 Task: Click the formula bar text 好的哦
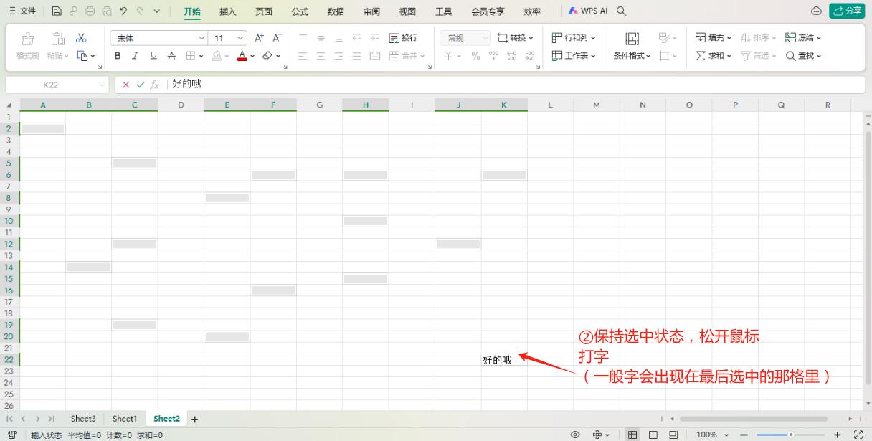(186, 85)
